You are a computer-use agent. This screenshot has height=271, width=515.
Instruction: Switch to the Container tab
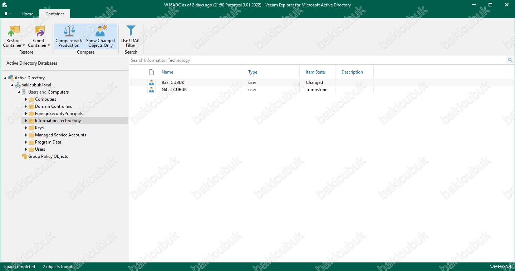(55, 14)
